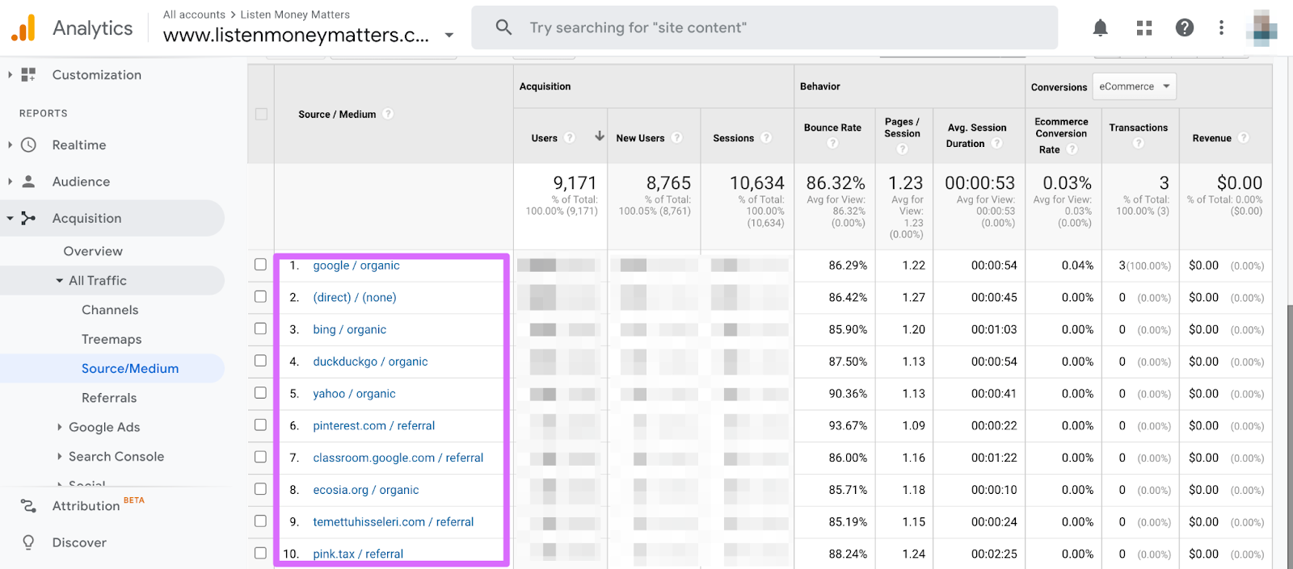Check the classroom.google.com / referral row checkbox
1293x569 pixels.
tap(260, 457)
